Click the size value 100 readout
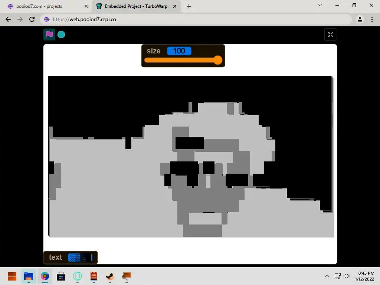Screen dimensions: 380x285 (179, 51)
